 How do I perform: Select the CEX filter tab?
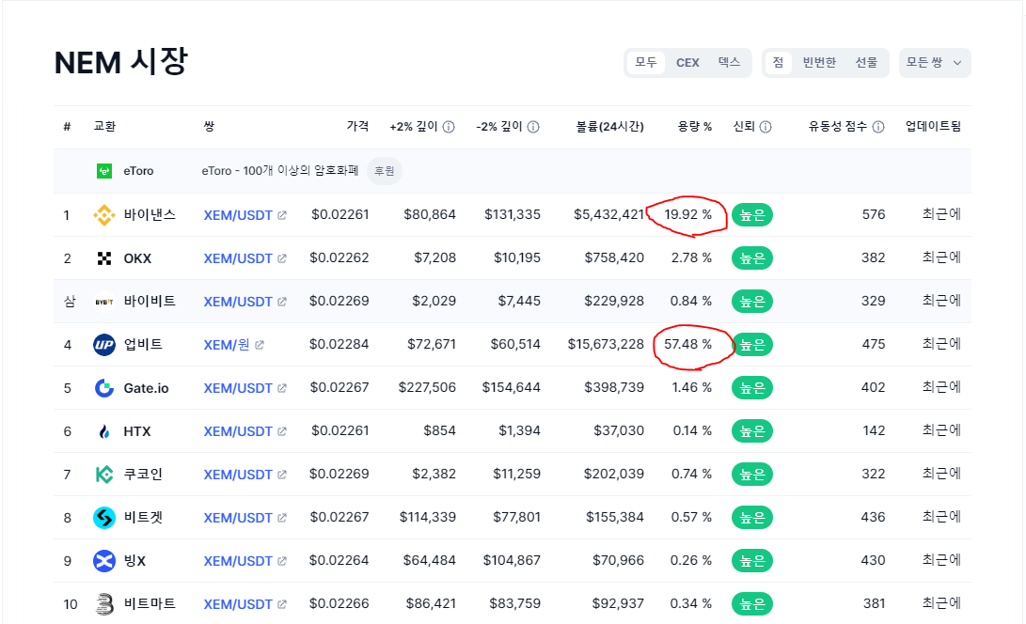coord(687,63)
